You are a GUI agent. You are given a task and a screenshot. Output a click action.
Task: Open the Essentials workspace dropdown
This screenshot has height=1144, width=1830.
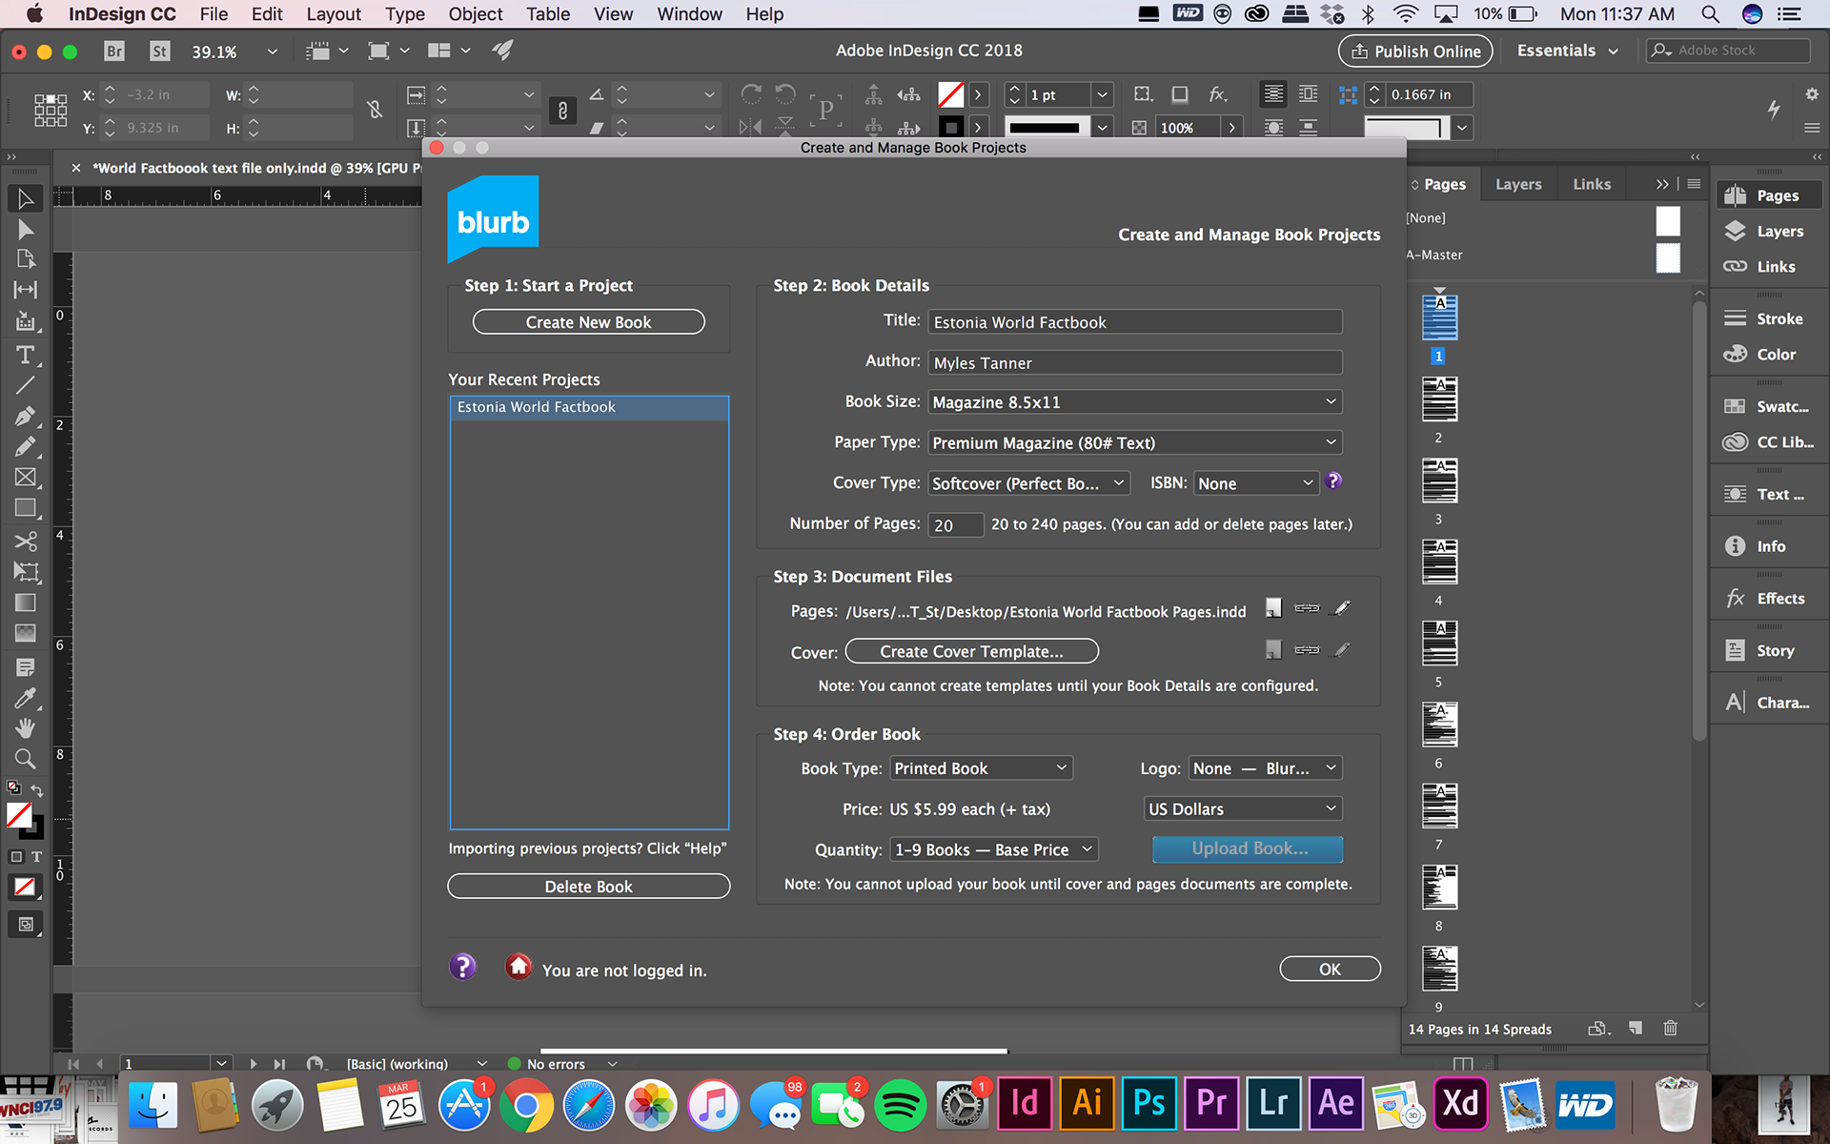point(1567,51)
